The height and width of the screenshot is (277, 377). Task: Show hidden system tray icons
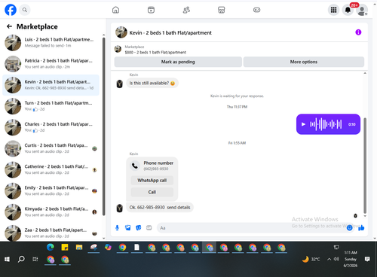pyautogui.click(x=329, y=259)
